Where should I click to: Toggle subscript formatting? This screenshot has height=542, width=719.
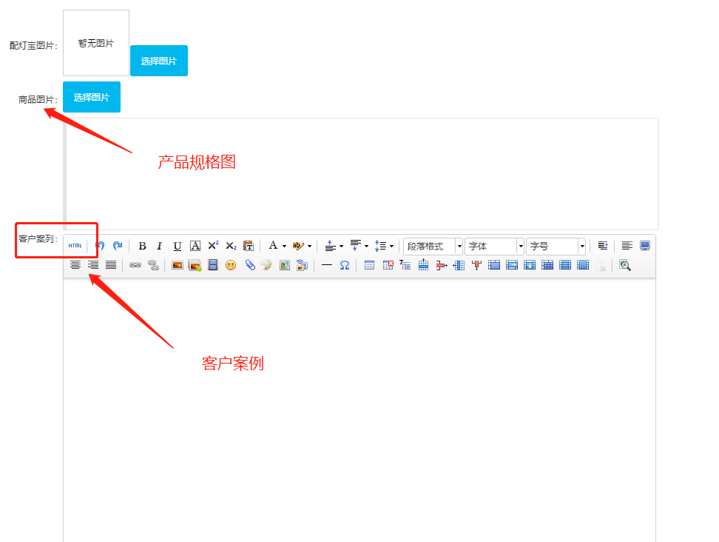pos(231,246)
